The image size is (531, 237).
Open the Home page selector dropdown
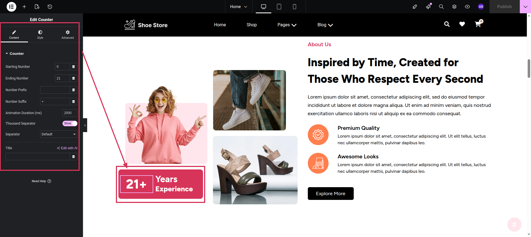[238, 7]
